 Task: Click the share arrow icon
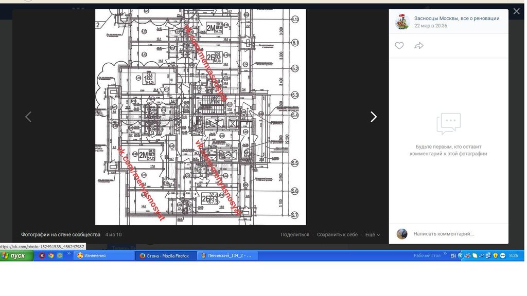[x=419, y=46]
